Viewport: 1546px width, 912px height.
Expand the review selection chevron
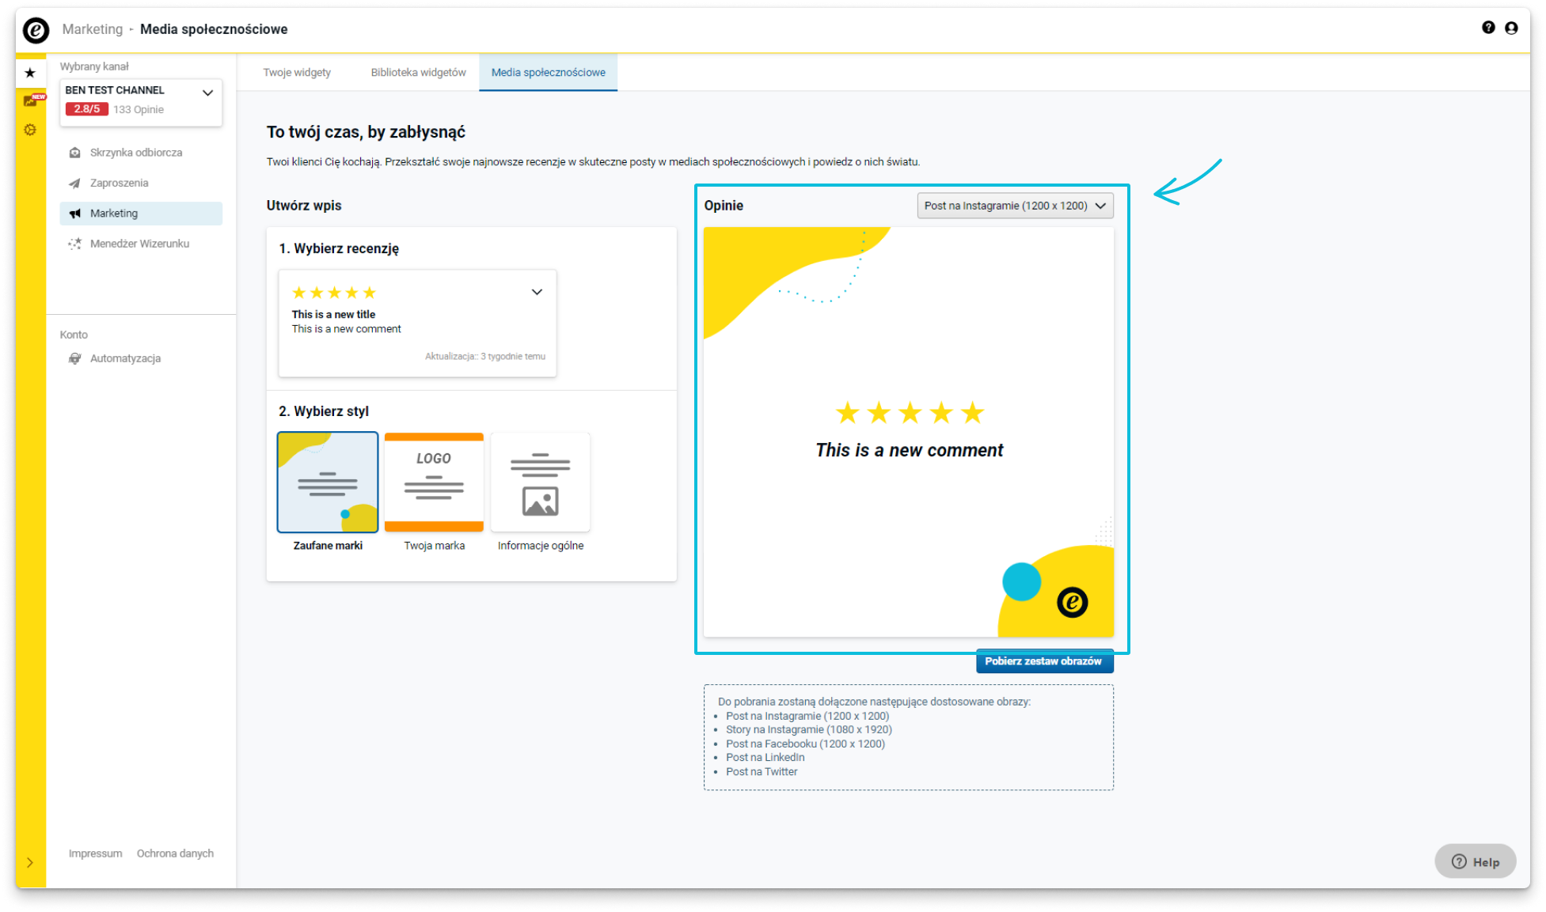point(537,292)
